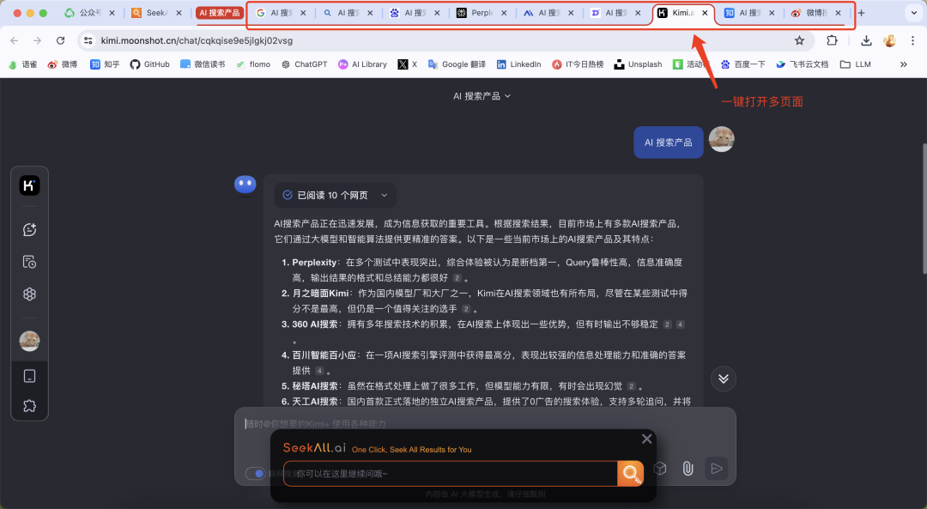927x509 pixels.
Task: Open the 微信读书 bookmark
Action: tap(203, 64)
